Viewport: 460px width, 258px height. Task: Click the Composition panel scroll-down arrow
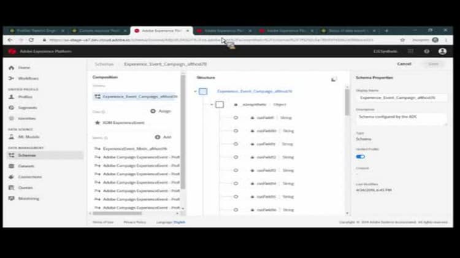click(x=183, y=208)
